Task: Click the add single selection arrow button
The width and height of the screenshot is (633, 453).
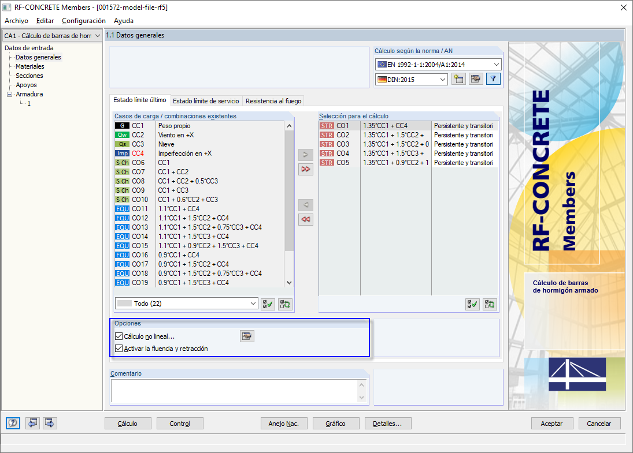Action: [306, 154]
